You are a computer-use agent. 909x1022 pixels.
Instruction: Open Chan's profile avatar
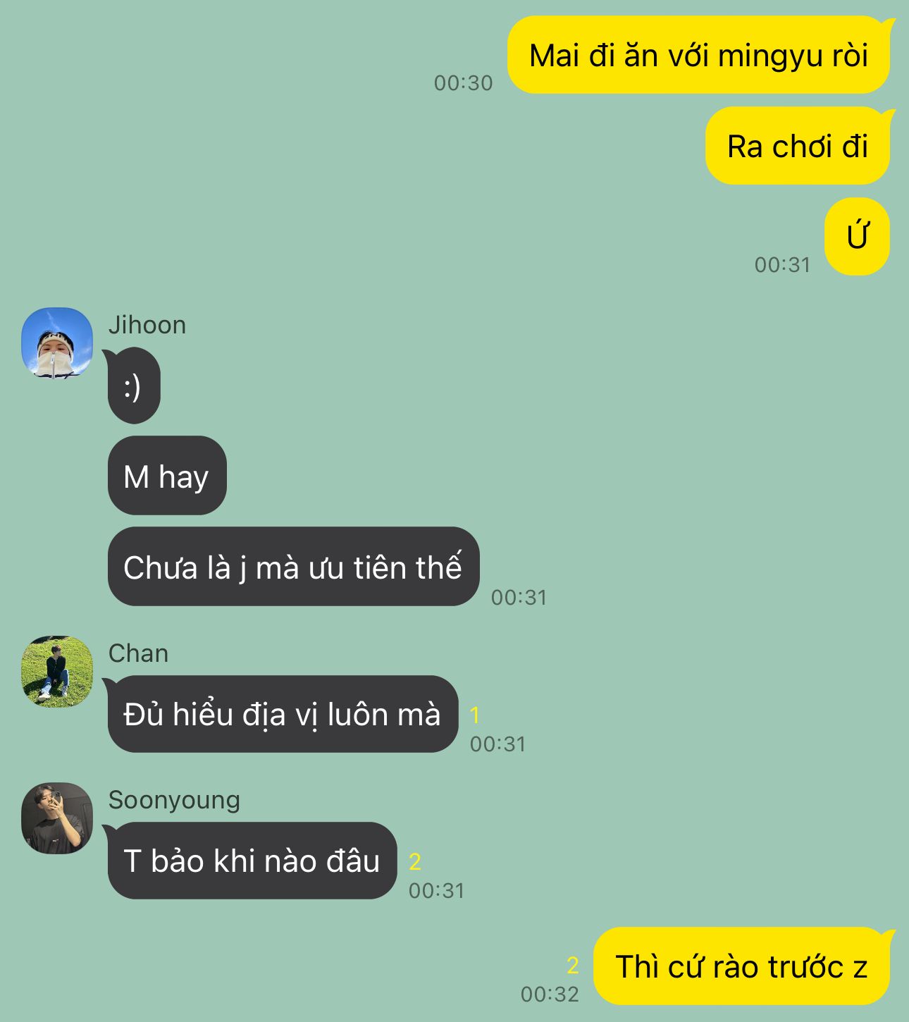pos(57,672)
